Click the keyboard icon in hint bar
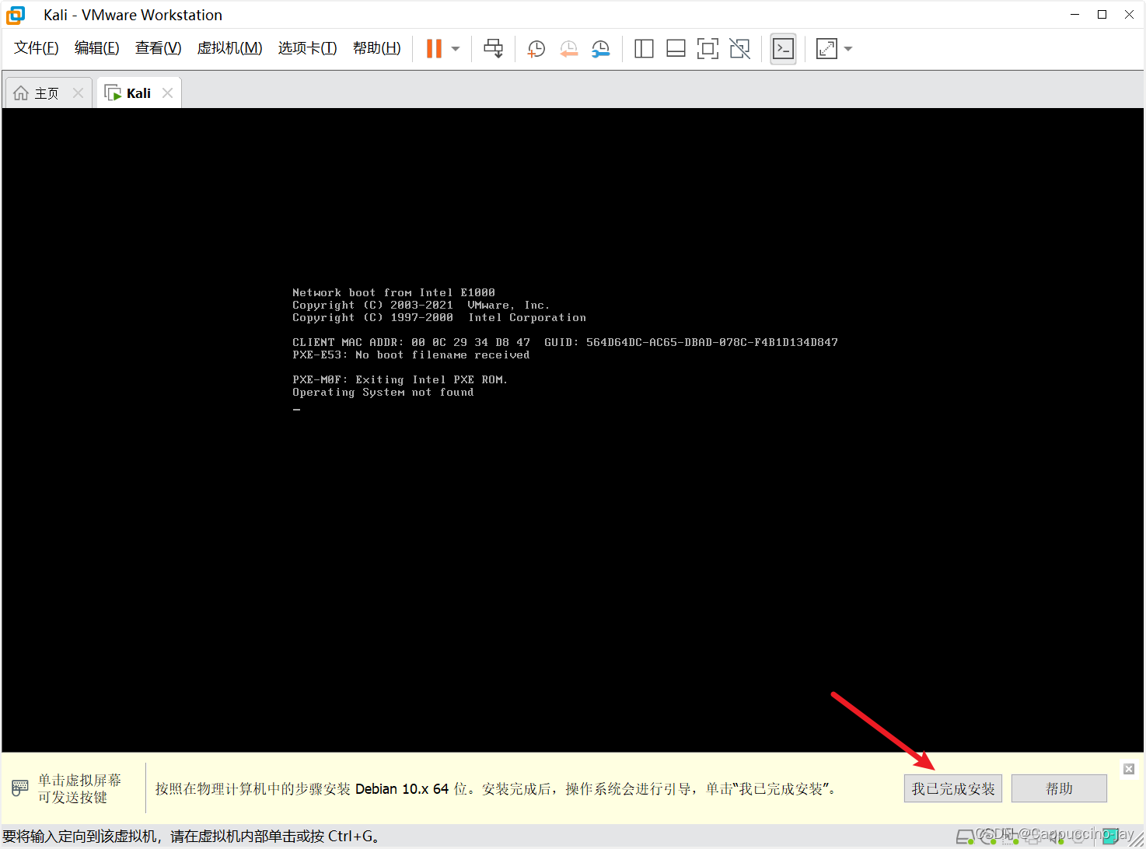 pos(20,788)
